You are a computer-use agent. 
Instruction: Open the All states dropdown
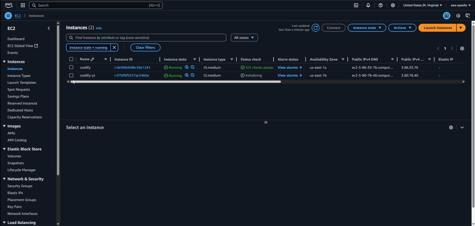[x=244, y=38]
